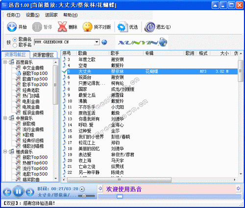This screenshot has width=245, height=208.
Task: Sort by the 大小 column header
Action: click(220, 53)
